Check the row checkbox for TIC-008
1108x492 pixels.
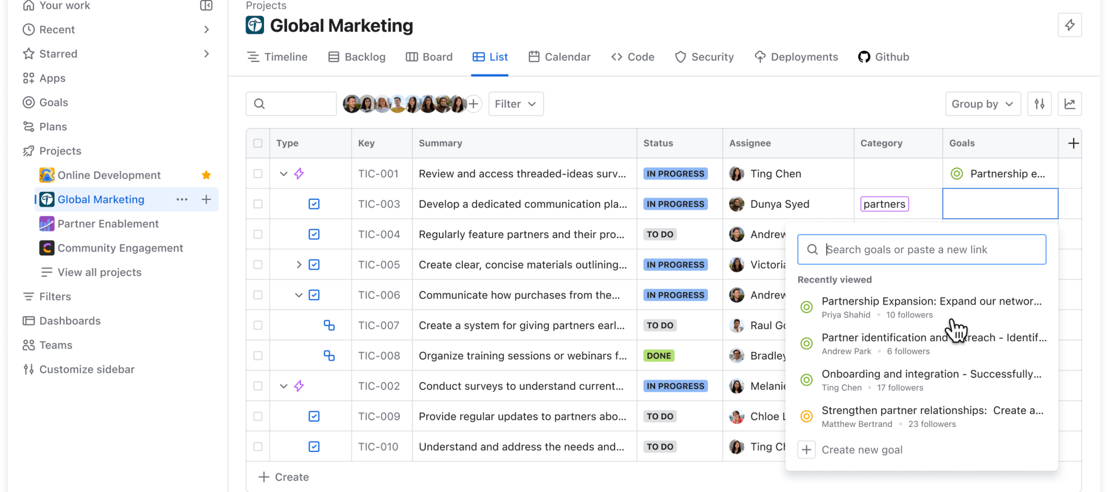258,355
